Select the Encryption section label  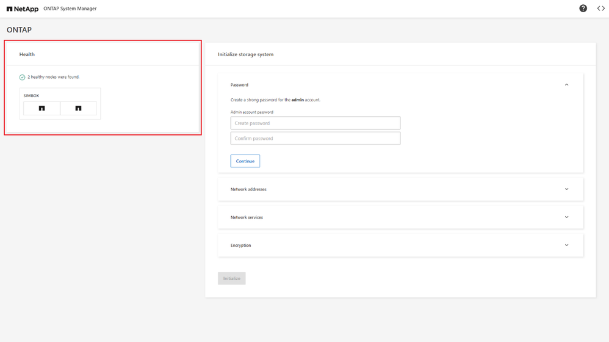pos(240,246)
